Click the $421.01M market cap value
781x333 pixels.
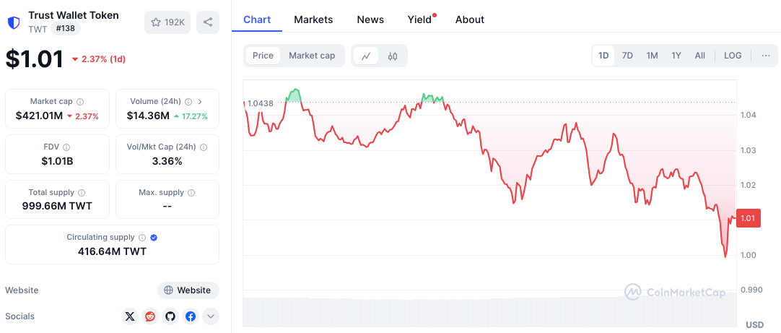(40, 116)
